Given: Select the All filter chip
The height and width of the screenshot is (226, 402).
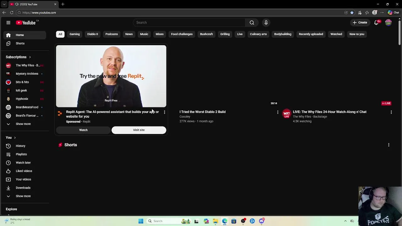Looking at the screenshot, I should click(60, 34).
